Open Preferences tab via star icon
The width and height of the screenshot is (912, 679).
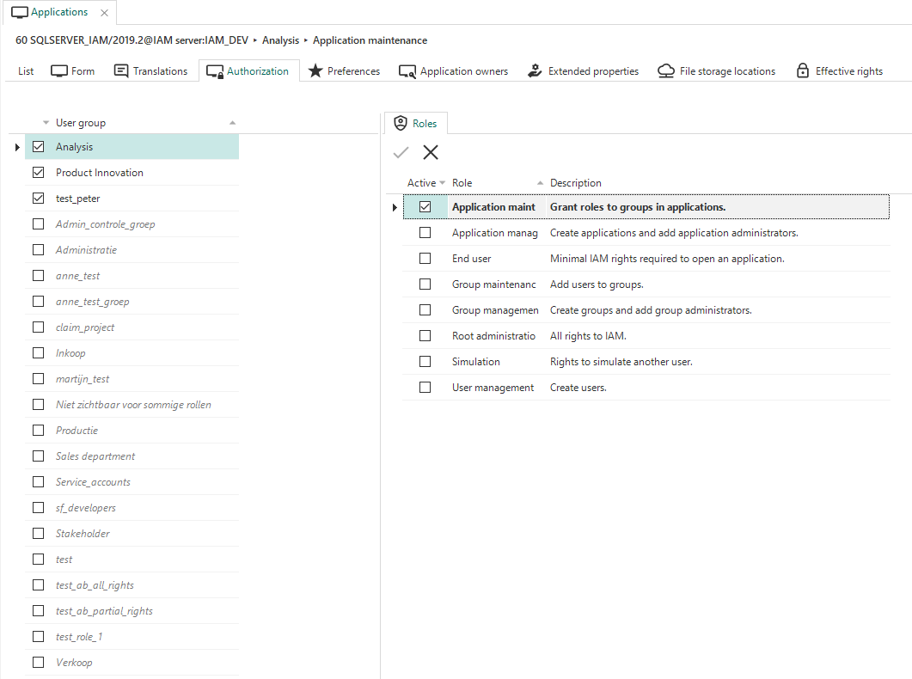(x=315, y=71)
